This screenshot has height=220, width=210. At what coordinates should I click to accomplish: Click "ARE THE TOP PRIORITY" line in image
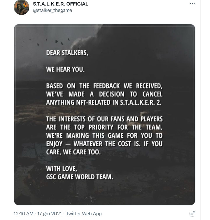tap(104, 127)
